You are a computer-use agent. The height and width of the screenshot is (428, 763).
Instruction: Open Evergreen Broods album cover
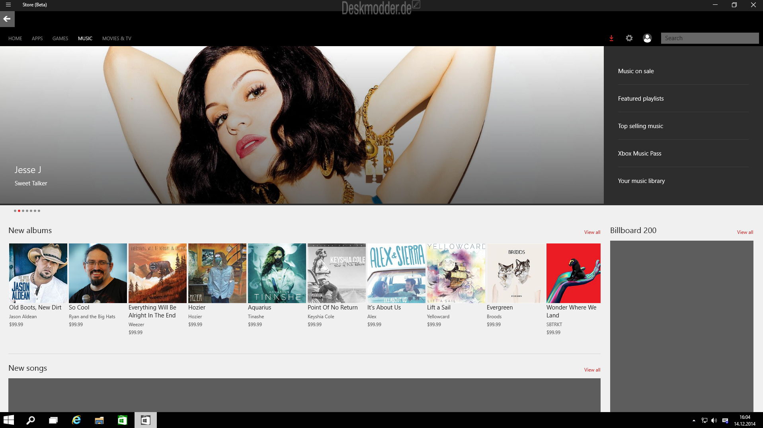[516, 273]
